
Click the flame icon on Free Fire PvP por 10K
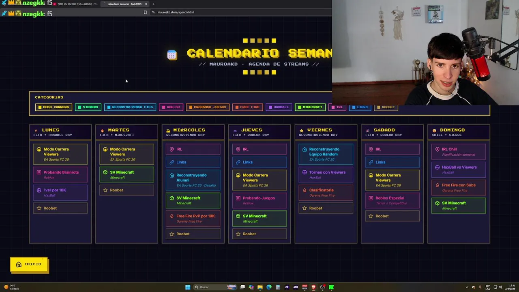[x=172, y=216]
